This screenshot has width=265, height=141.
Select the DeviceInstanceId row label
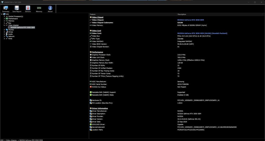pyautogui.click(x=98, y=127)
